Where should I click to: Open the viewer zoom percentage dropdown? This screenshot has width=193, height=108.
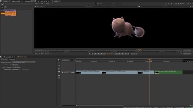pos(183,4)
